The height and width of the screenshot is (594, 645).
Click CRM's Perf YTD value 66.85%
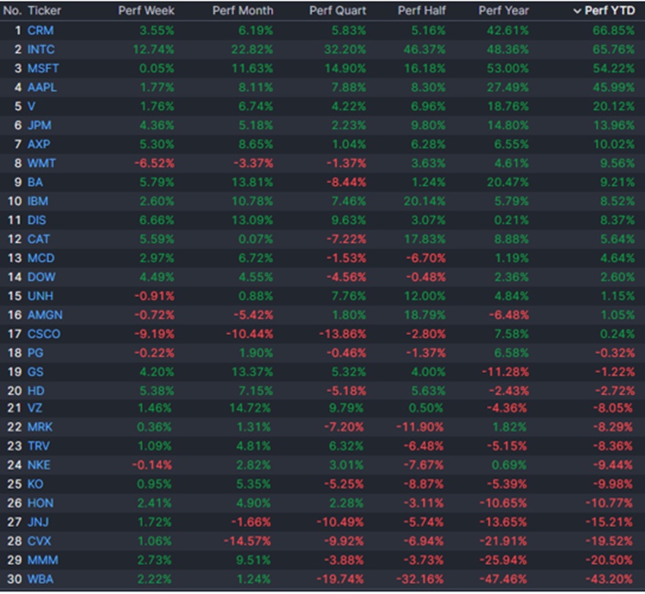(614, 30)
